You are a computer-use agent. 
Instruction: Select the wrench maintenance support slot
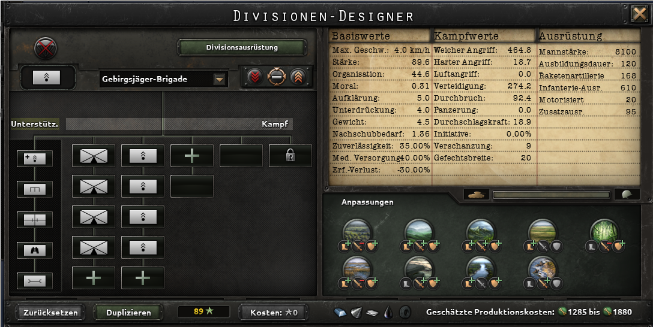35,281
